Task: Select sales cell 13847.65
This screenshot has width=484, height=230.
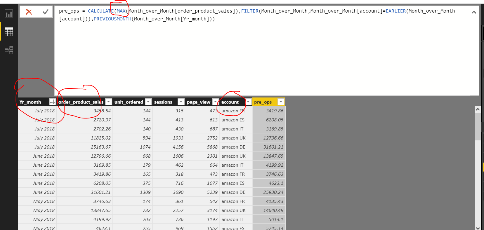Action: [x=85, y=210]
